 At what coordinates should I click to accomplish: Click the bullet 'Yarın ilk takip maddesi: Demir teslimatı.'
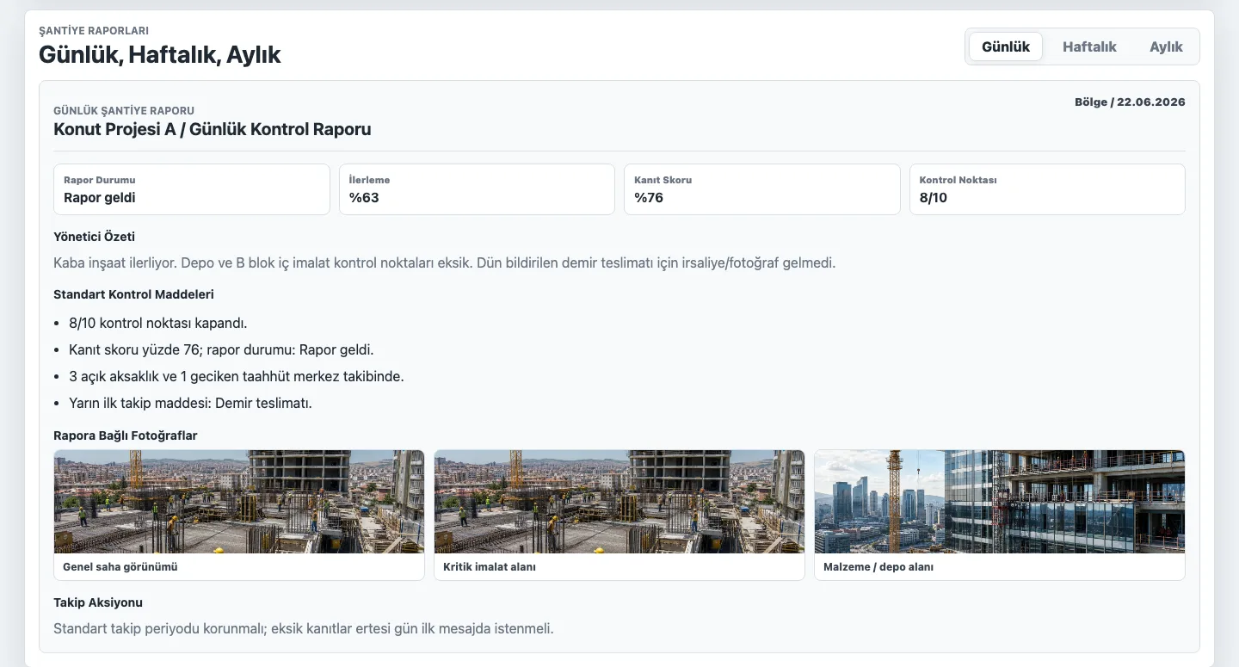(x=190, y=403)
